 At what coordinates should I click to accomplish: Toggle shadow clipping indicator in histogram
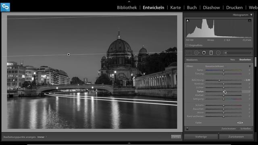[x=187, y=21]
